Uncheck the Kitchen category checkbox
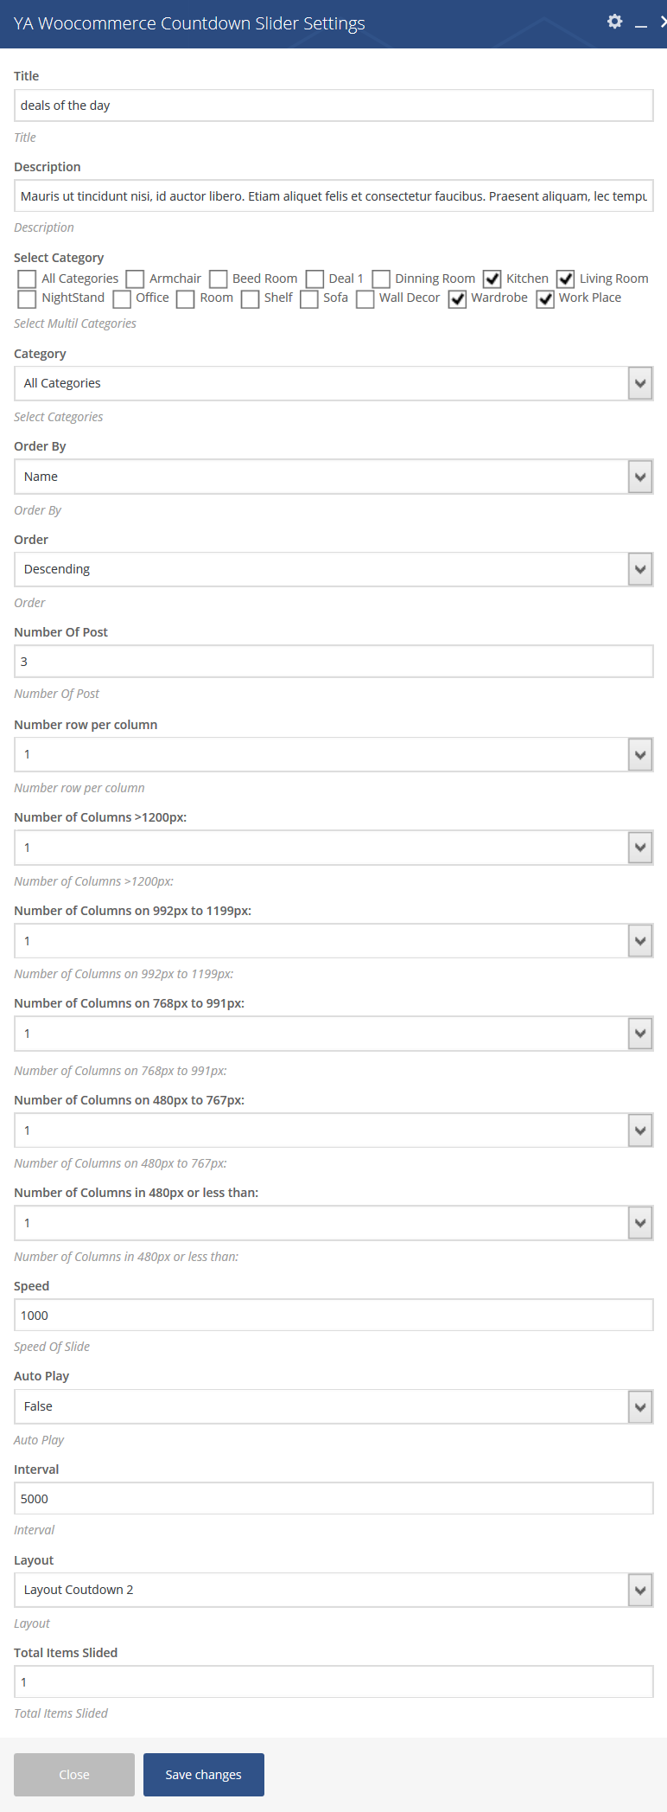This screenshot has width=667, height=1812. click(x=492, y=279)
